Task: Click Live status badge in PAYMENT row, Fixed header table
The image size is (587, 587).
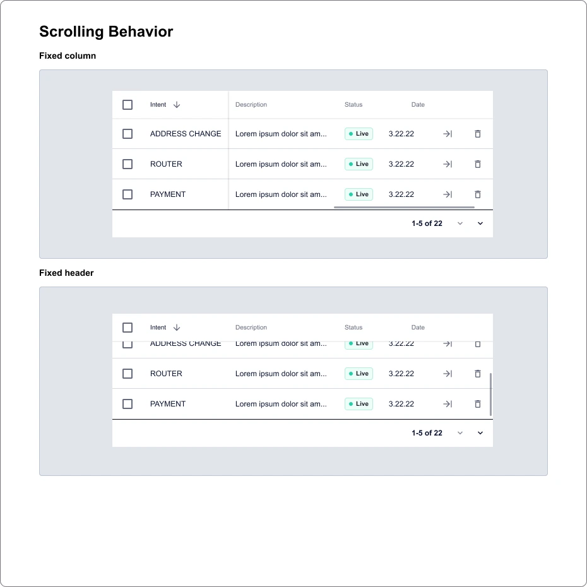Action: [x=359, y=404]
